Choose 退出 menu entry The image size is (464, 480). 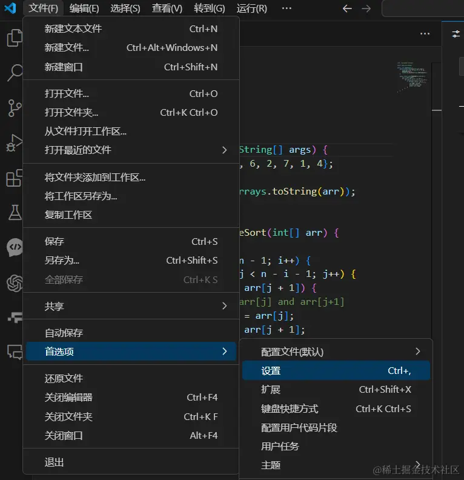tap(131, 462)
